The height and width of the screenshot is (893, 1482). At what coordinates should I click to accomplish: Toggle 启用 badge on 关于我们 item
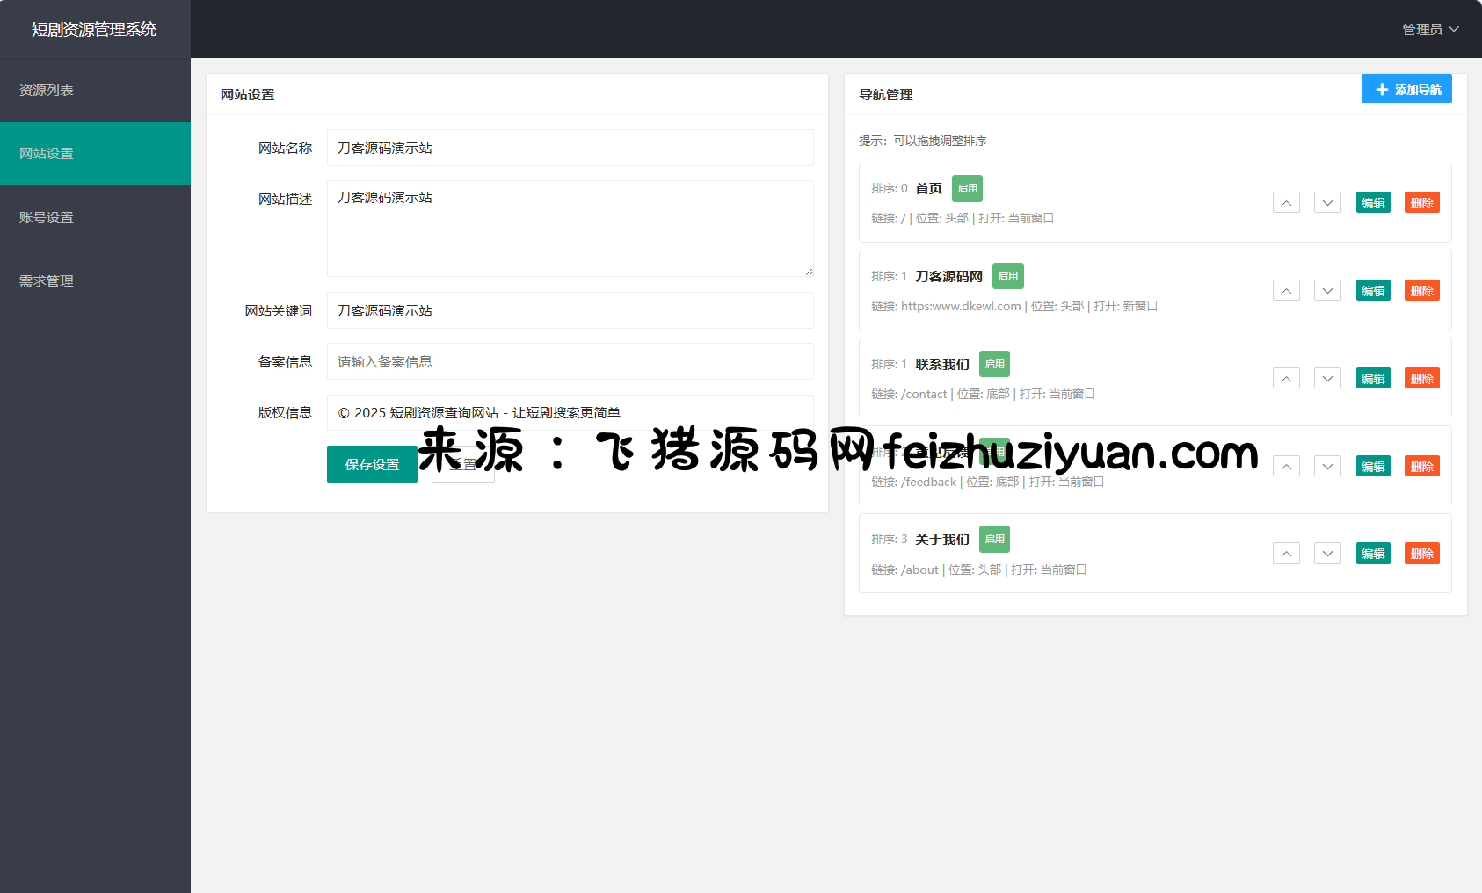click(x=994, y=539)
